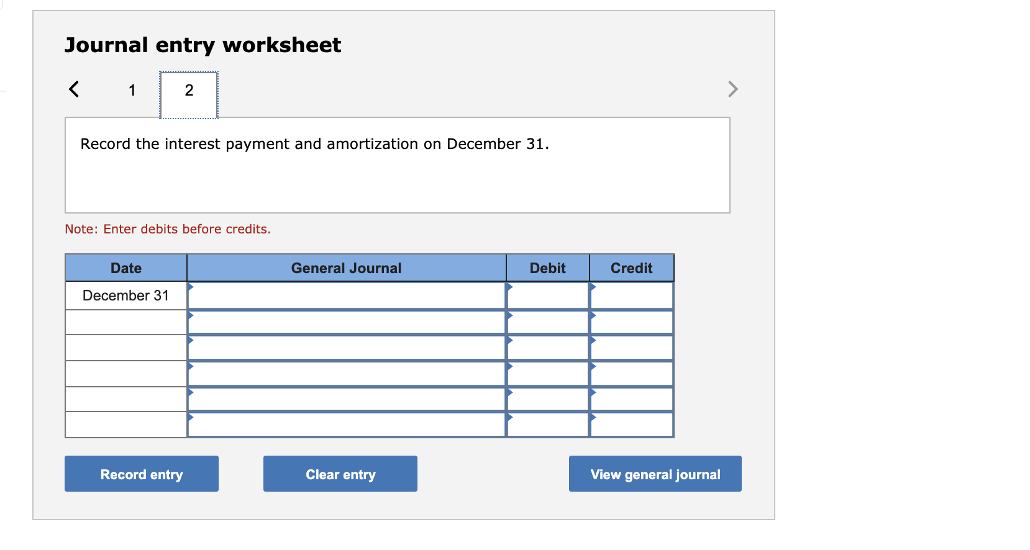
Task: Click the right navigation chevron arrow
Action: tap(733, 89)
